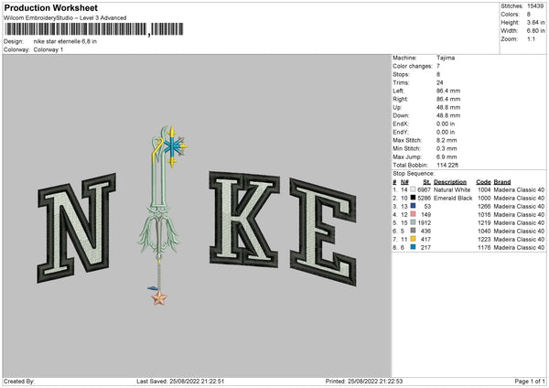Click the Trims value 24
The image size is (549, 388).
[440, 82]
